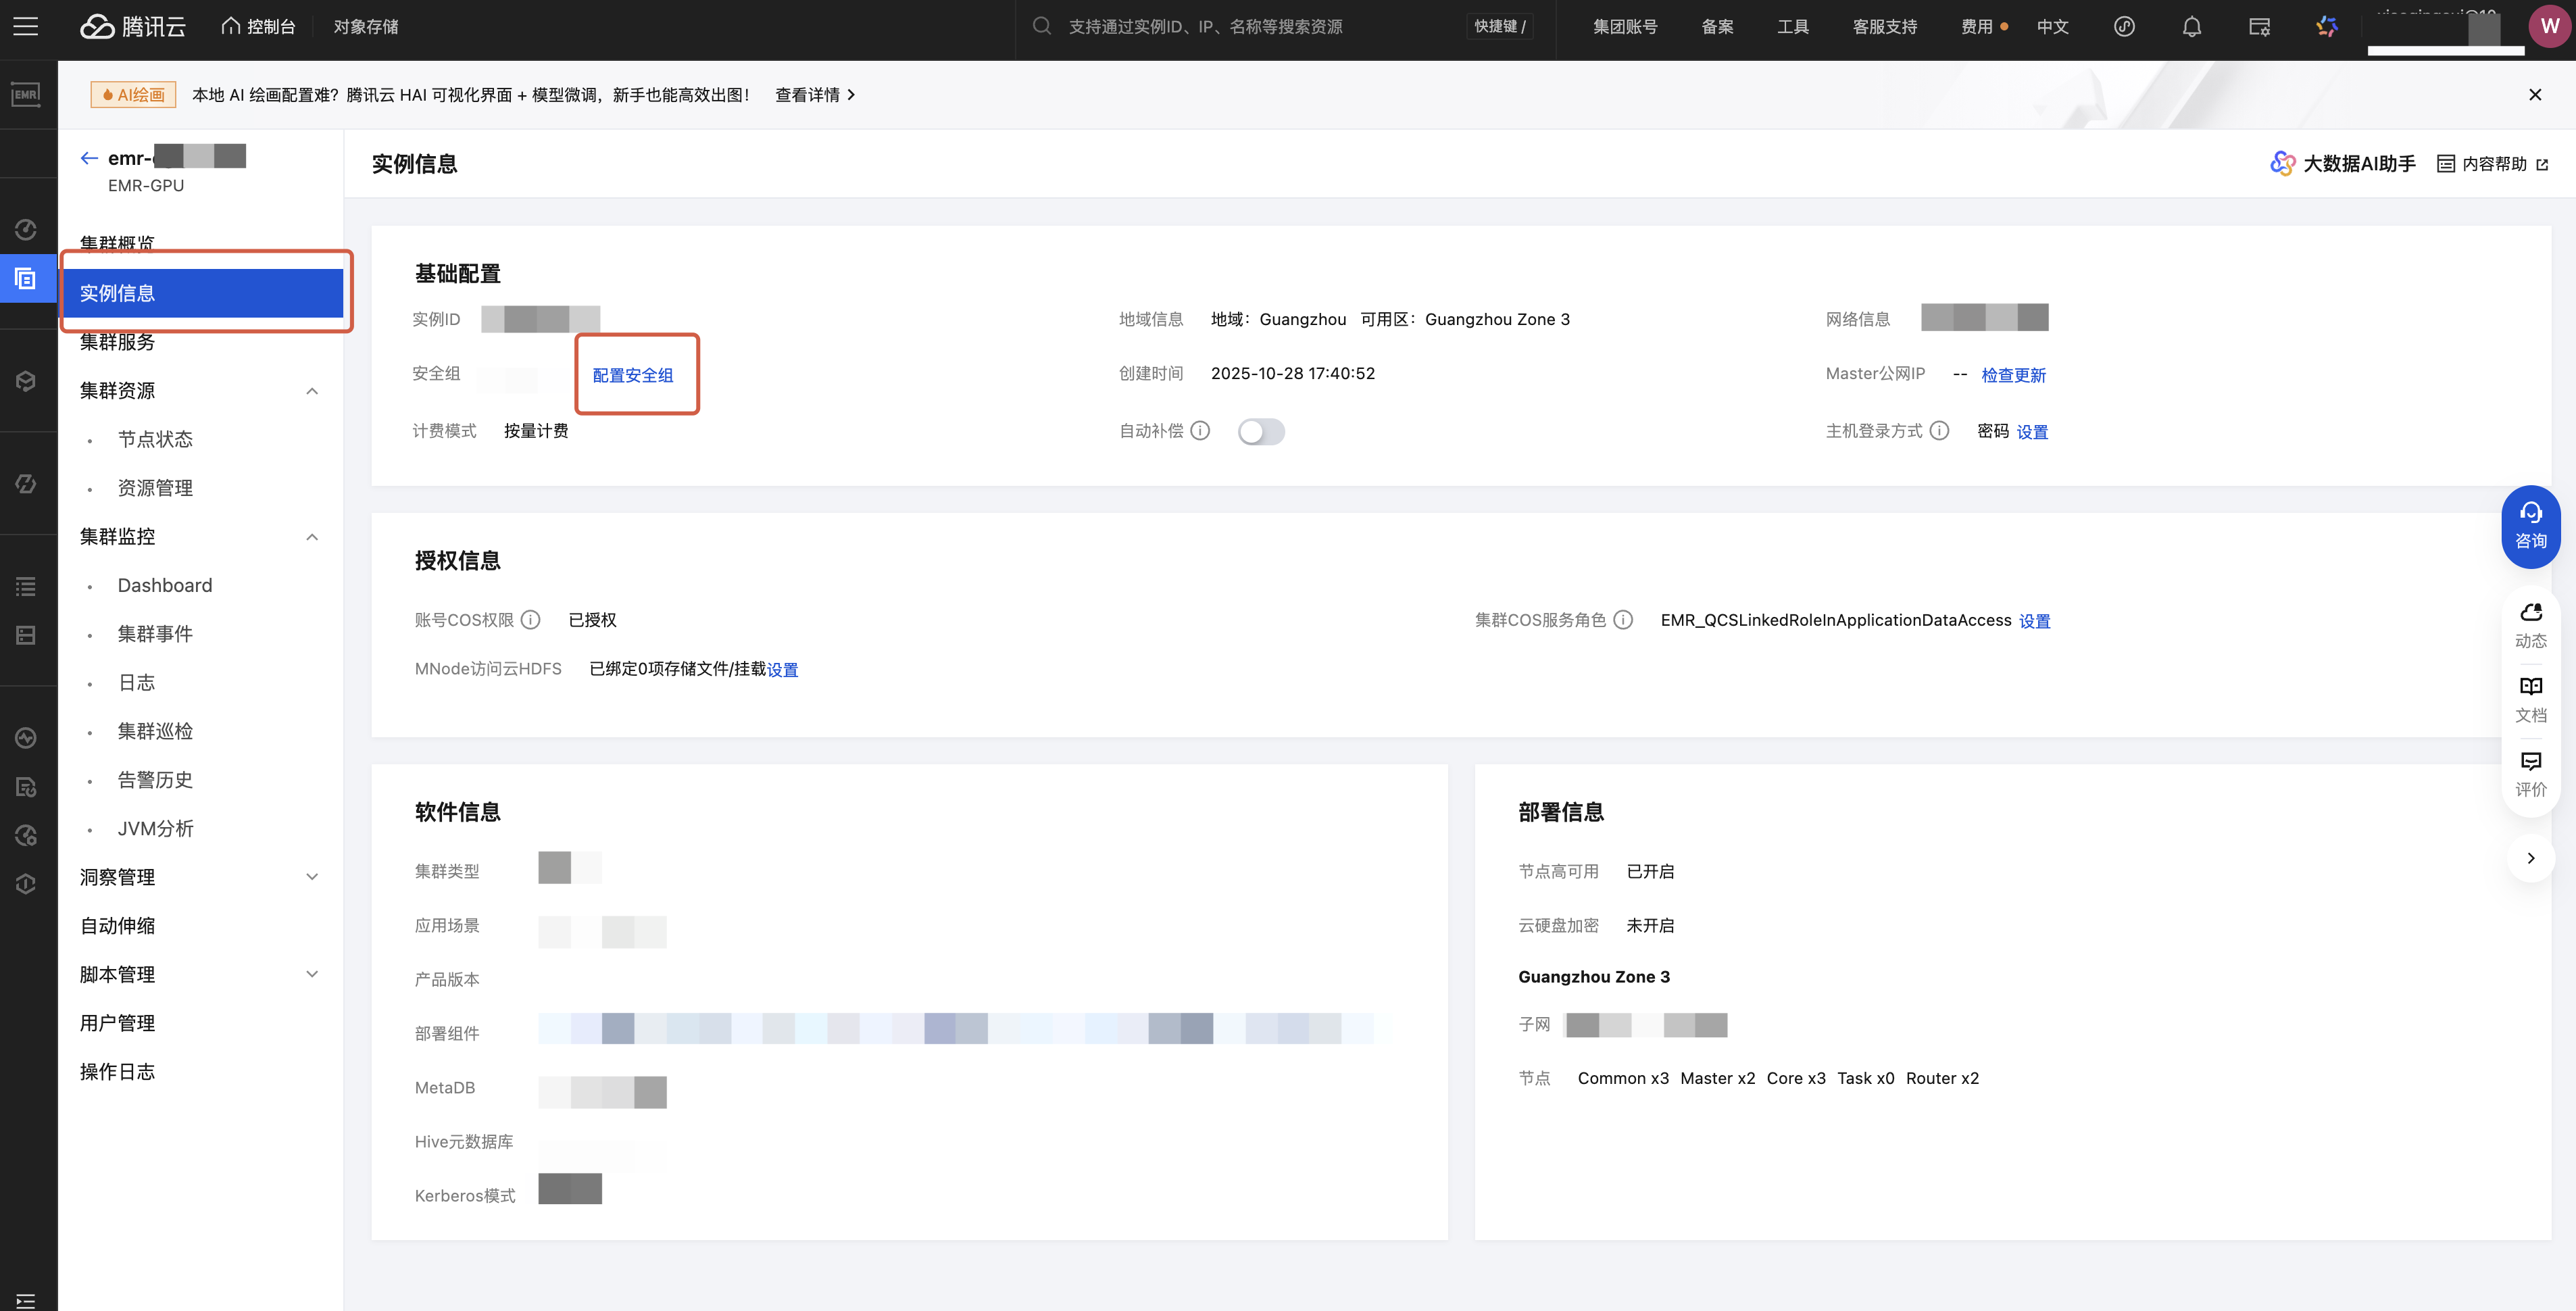Toggle the 自动补偿 switch
This screenshot has height=1311, width=2576.
1260,432
